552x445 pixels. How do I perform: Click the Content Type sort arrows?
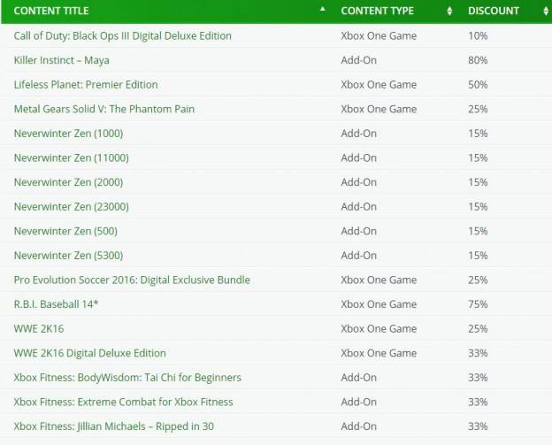click(x=449, y=11)
